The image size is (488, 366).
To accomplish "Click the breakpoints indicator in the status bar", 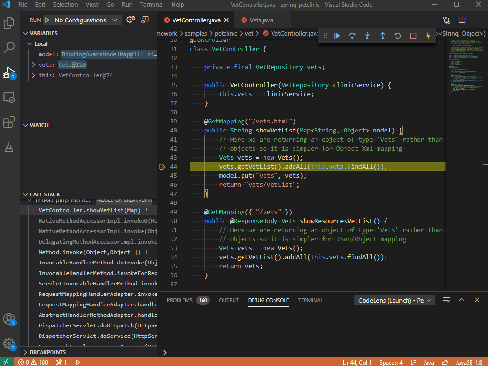I will click(60, 362).
